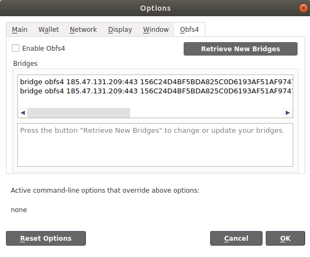Click the Reset Options button
This screenshot has width=310, height=258.
pyautogui.click(x=46, y=238)
